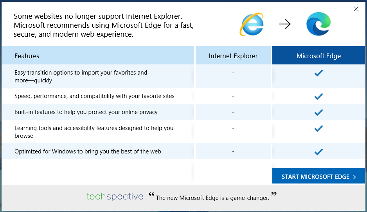
Task: Click the checkmark for Optimized for Windows
Action: (318, 152)
